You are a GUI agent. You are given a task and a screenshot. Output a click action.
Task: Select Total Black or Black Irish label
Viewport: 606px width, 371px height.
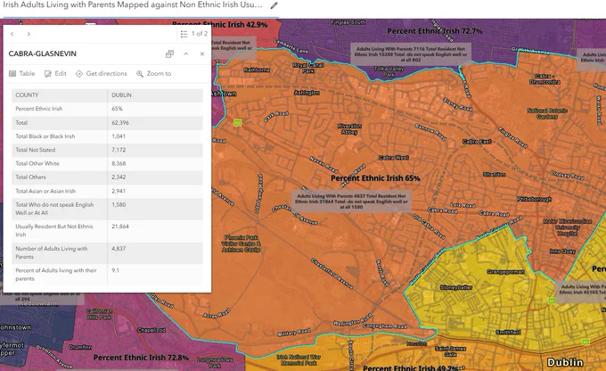tap(45, 136)
